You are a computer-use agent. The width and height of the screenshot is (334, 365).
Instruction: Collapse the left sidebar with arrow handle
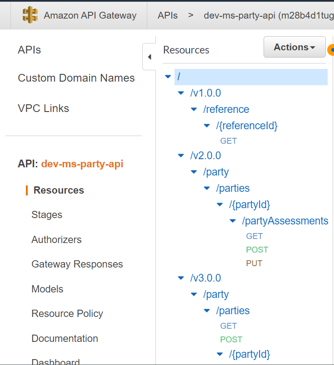(x=149, y=57)
